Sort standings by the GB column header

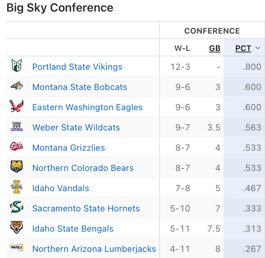click(x=215, y=48)
